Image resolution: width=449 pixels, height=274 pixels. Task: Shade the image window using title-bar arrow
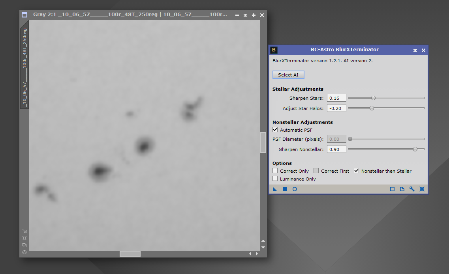(x=245, y=15)
